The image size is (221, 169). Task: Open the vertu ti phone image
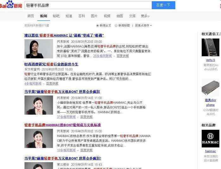pyautogui.click(x=211, y=47)
